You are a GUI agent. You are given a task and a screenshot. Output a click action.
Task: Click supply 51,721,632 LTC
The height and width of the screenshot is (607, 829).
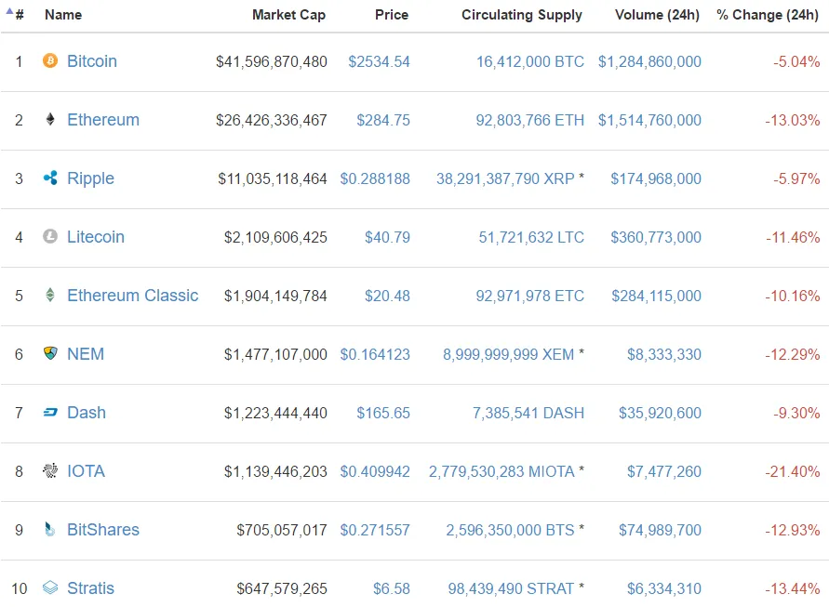coord(531,237)
